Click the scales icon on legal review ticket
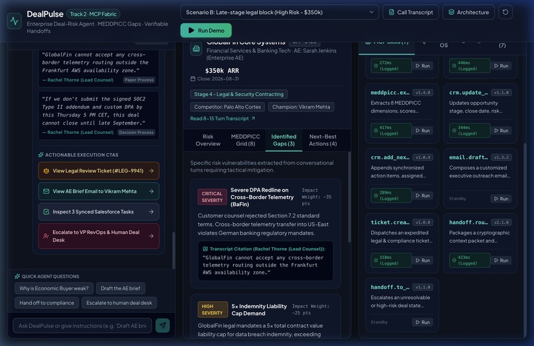Screen dimensions: 534x346 point(46,171)
